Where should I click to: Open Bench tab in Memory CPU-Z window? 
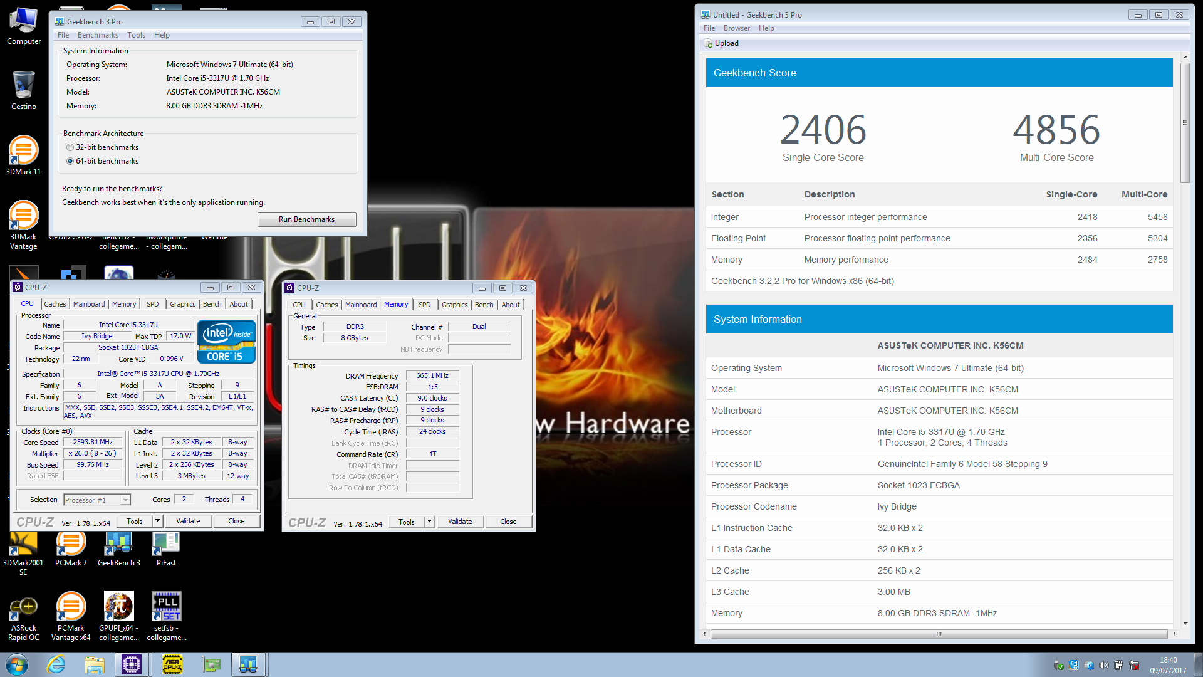(484, 305)
